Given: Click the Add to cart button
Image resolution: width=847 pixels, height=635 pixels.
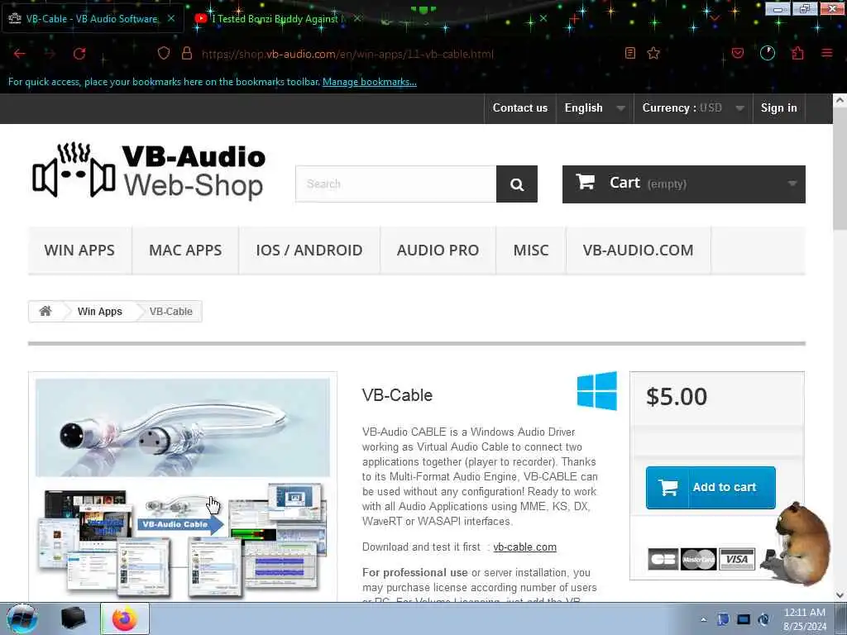Looking at the screenshot, I should (x=711, y=488).
